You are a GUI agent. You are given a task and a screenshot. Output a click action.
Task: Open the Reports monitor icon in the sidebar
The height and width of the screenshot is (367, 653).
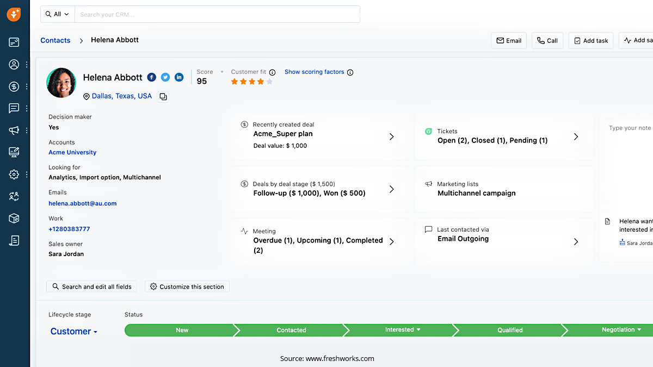tap(14, 152)
